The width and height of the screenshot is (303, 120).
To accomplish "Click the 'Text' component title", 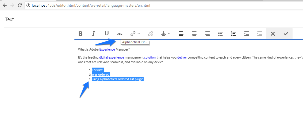I will tap(9, 19).
